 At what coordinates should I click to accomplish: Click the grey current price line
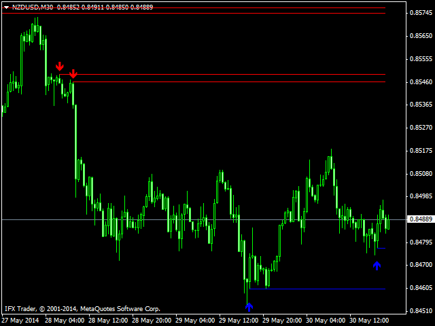pos(204,219)
